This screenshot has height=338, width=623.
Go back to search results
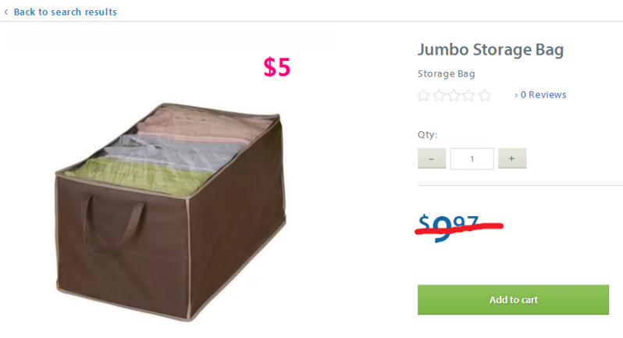(x=65, y=12)
